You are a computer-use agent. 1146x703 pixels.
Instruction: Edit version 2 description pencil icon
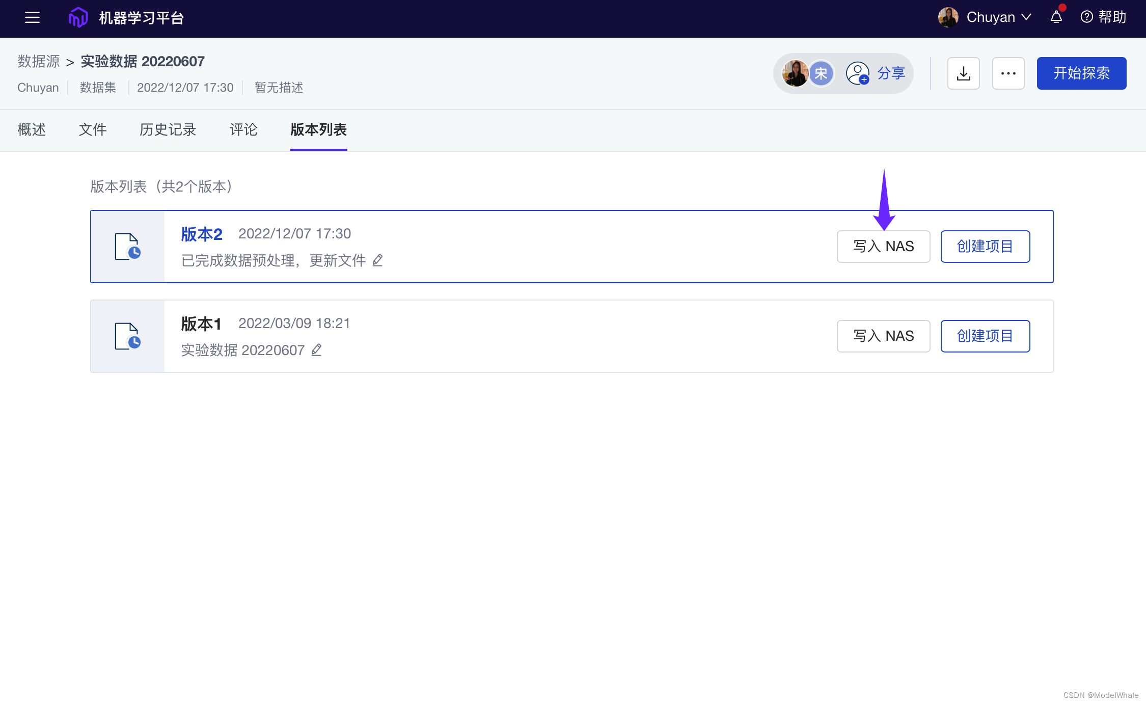pos(377,260)
